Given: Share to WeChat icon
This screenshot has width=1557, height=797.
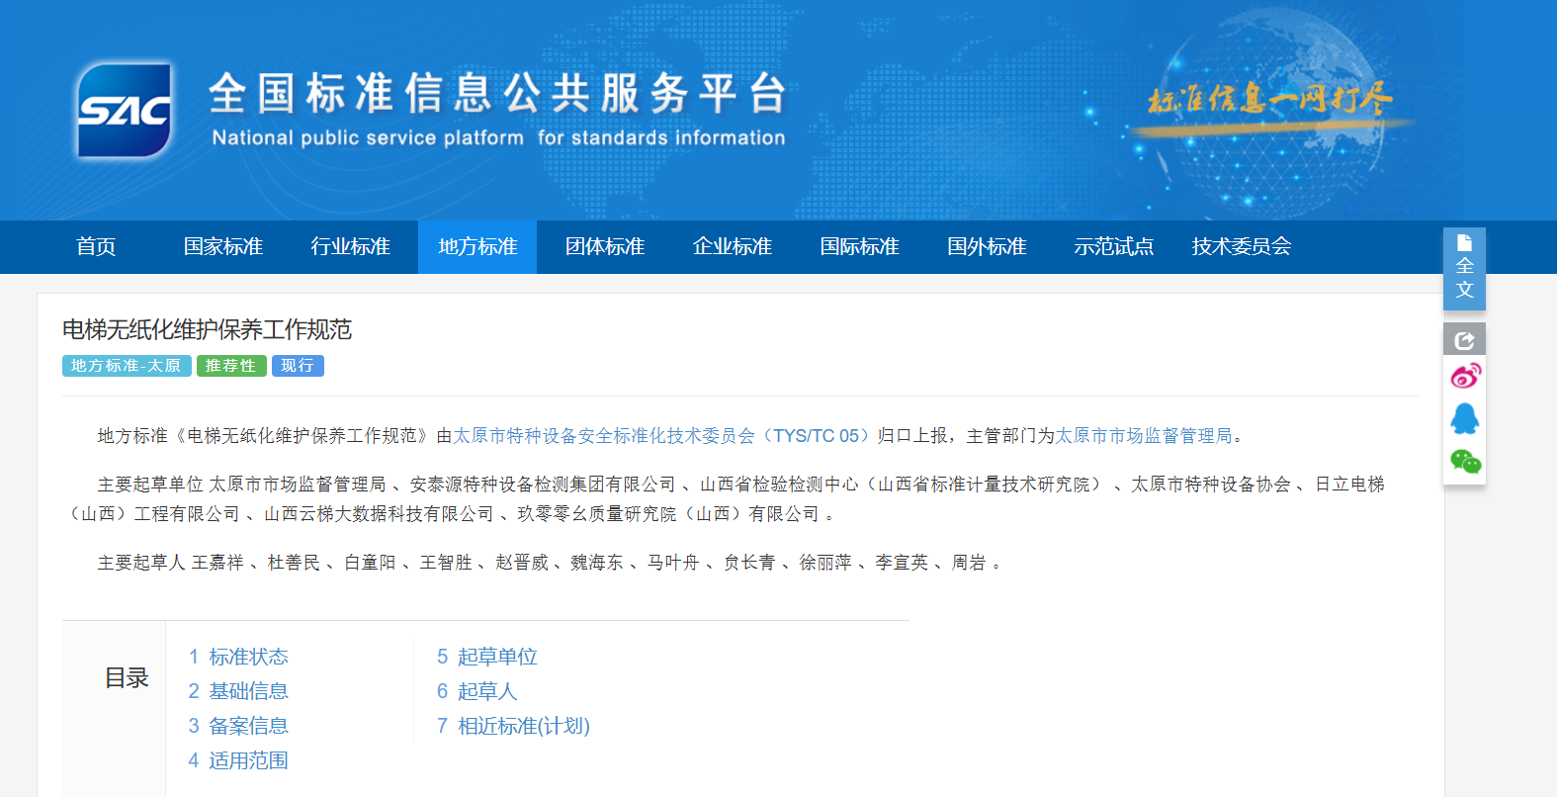Looking at the screenshot, I should point(1465,461).
